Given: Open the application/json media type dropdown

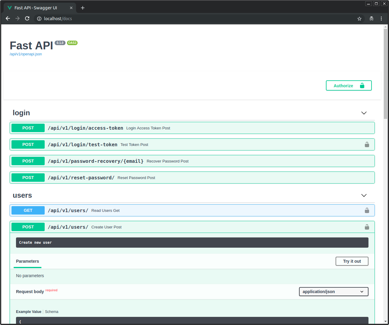Looking at the screenshot, I should [333, 291].
